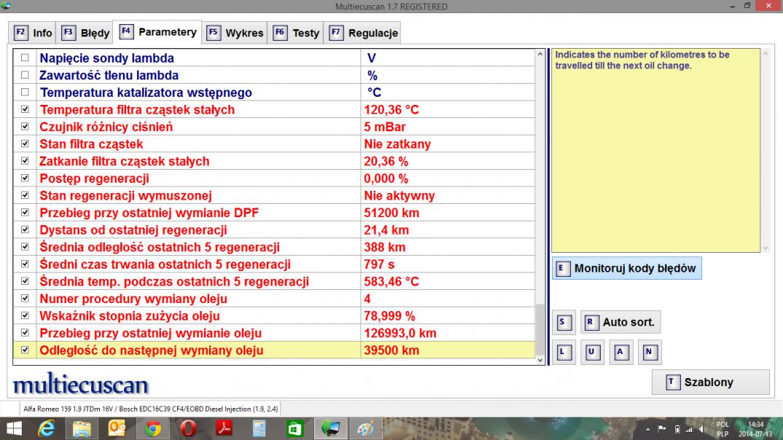Open the Wykres tab

click(235, 33)
